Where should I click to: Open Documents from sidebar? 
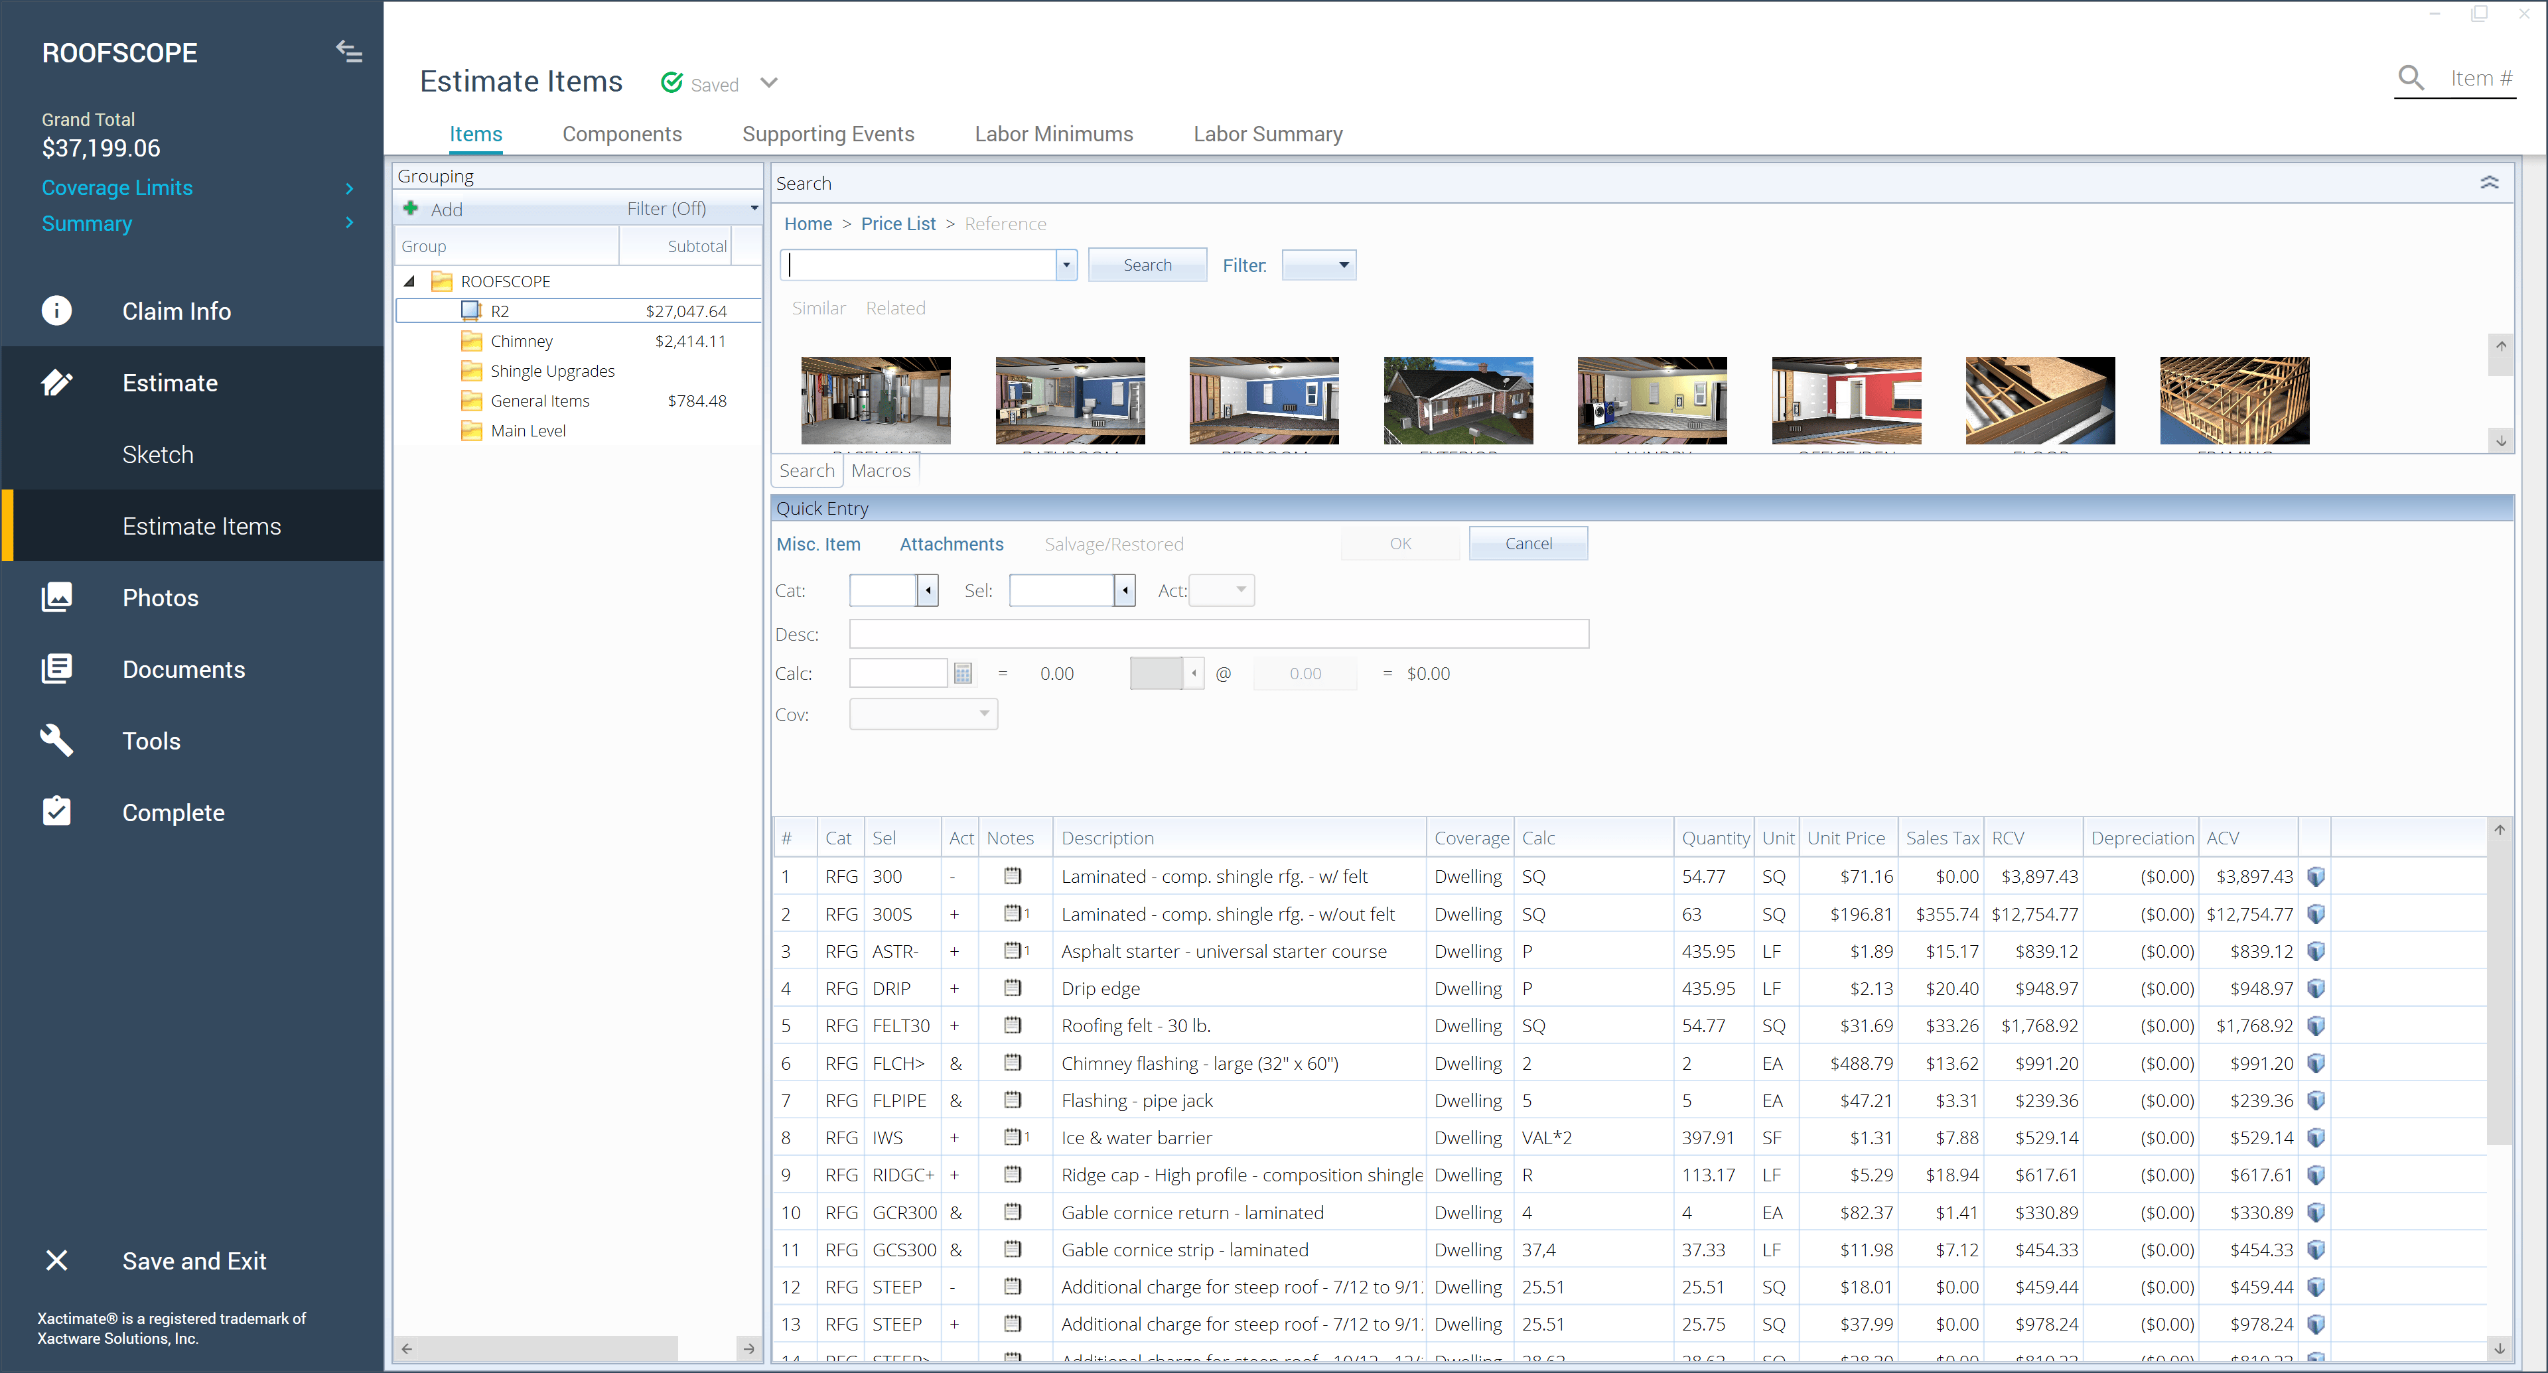(x=183, y=669)
